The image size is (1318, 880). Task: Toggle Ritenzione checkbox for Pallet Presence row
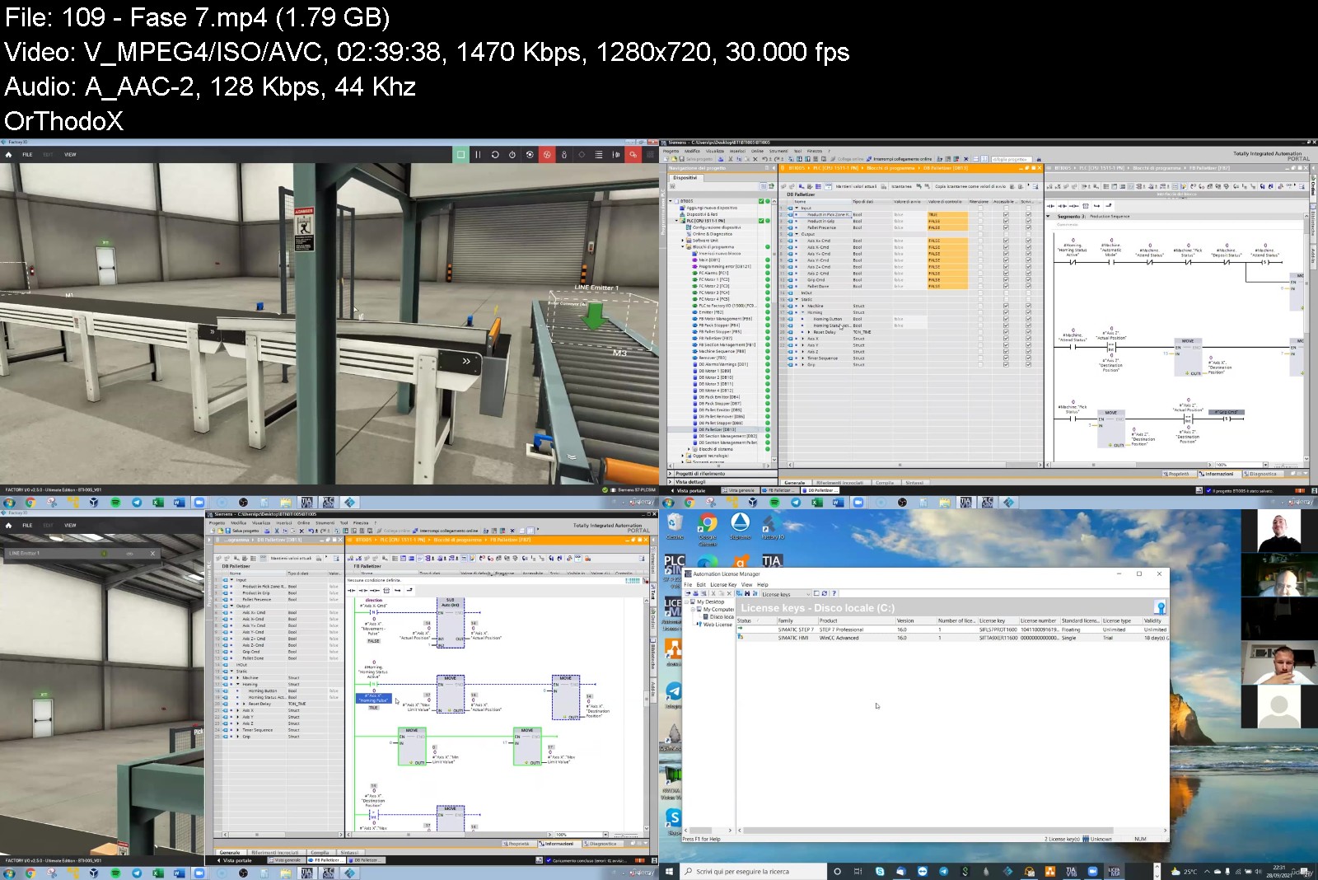(x=980, y=227)
